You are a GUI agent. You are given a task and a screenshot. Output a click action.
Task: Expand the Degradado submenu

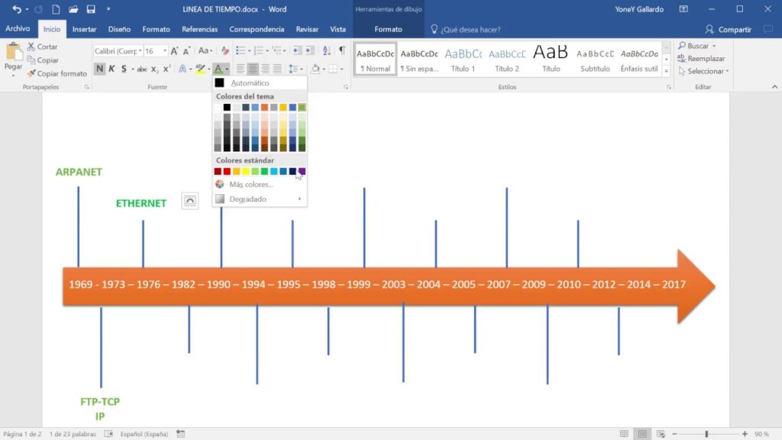258,199
